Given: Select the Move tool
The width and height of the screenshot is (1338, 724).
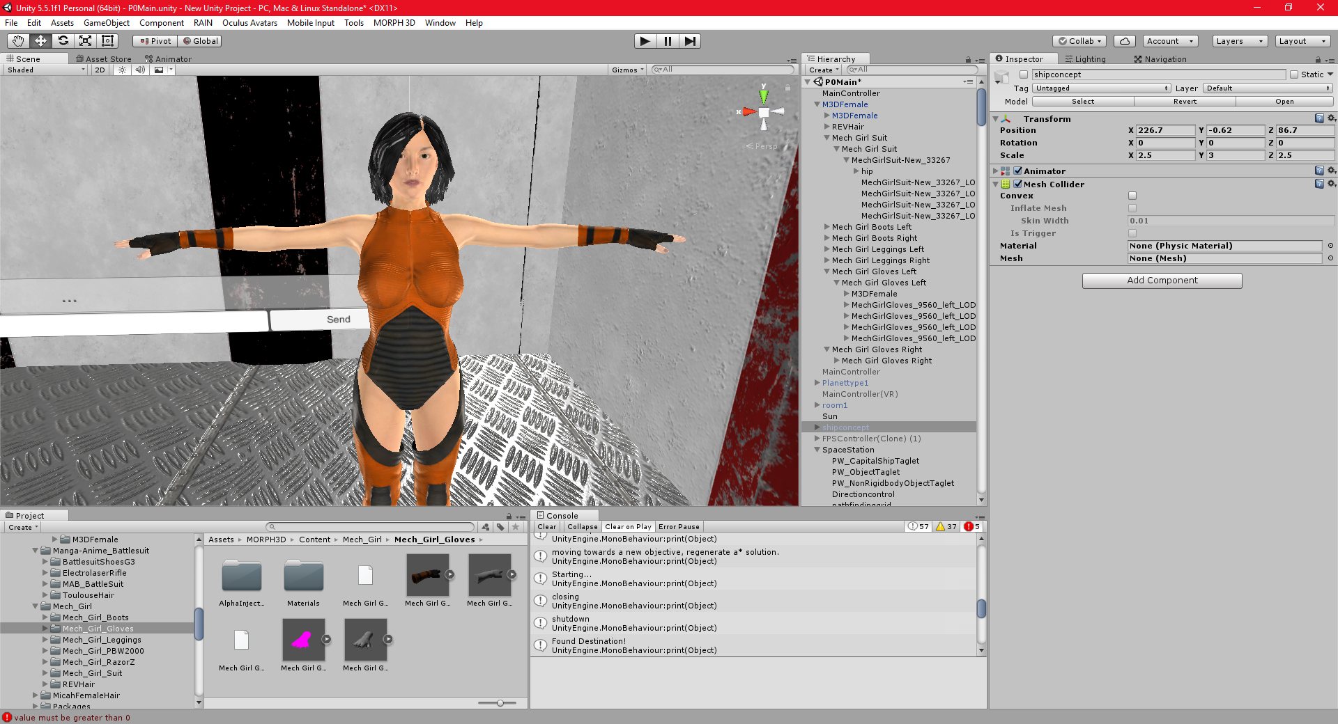Looking at the screenshot, I should coord(40,41).
